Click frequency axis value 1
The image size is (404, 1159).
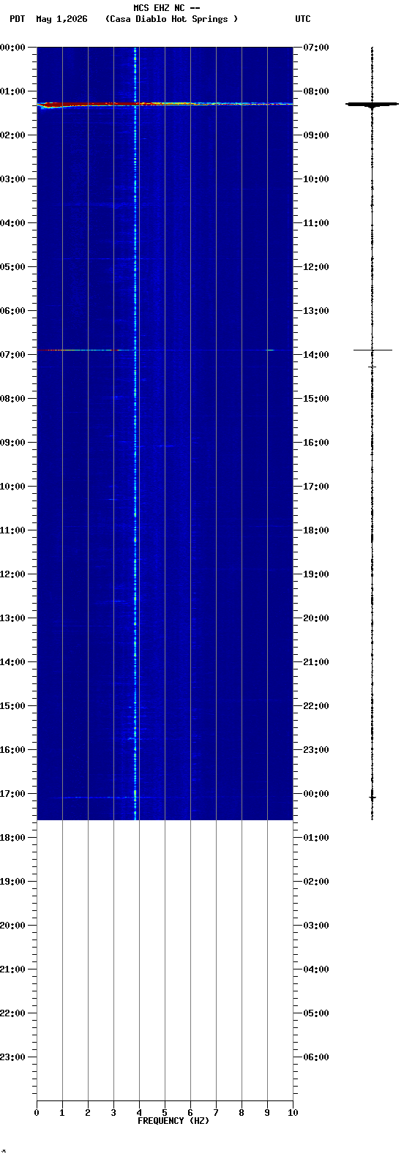[x=62, y=1113]
